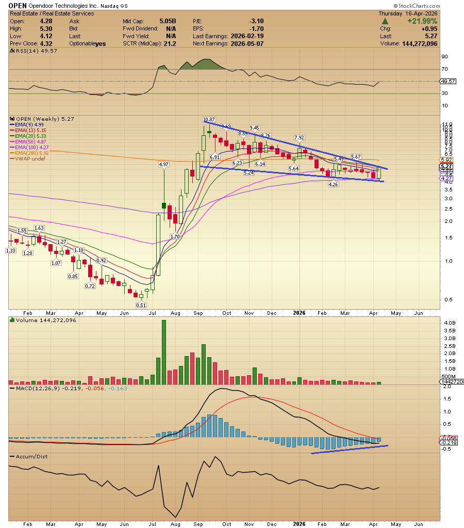The image size is (464, 528).
Task: Click the EMA(20) 5.33 legend entry
Action: pyautogui.click(x=28, y=136)
